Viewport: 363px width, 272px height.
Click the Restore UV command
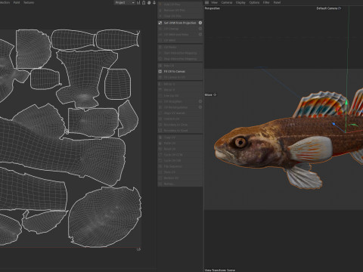click(x=180, y=178)
